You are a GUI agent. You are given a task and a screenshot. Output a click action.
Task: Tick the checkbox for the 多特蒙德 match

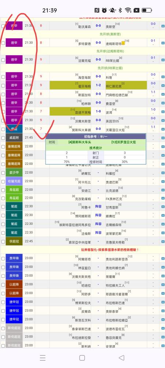coord(3,43)
